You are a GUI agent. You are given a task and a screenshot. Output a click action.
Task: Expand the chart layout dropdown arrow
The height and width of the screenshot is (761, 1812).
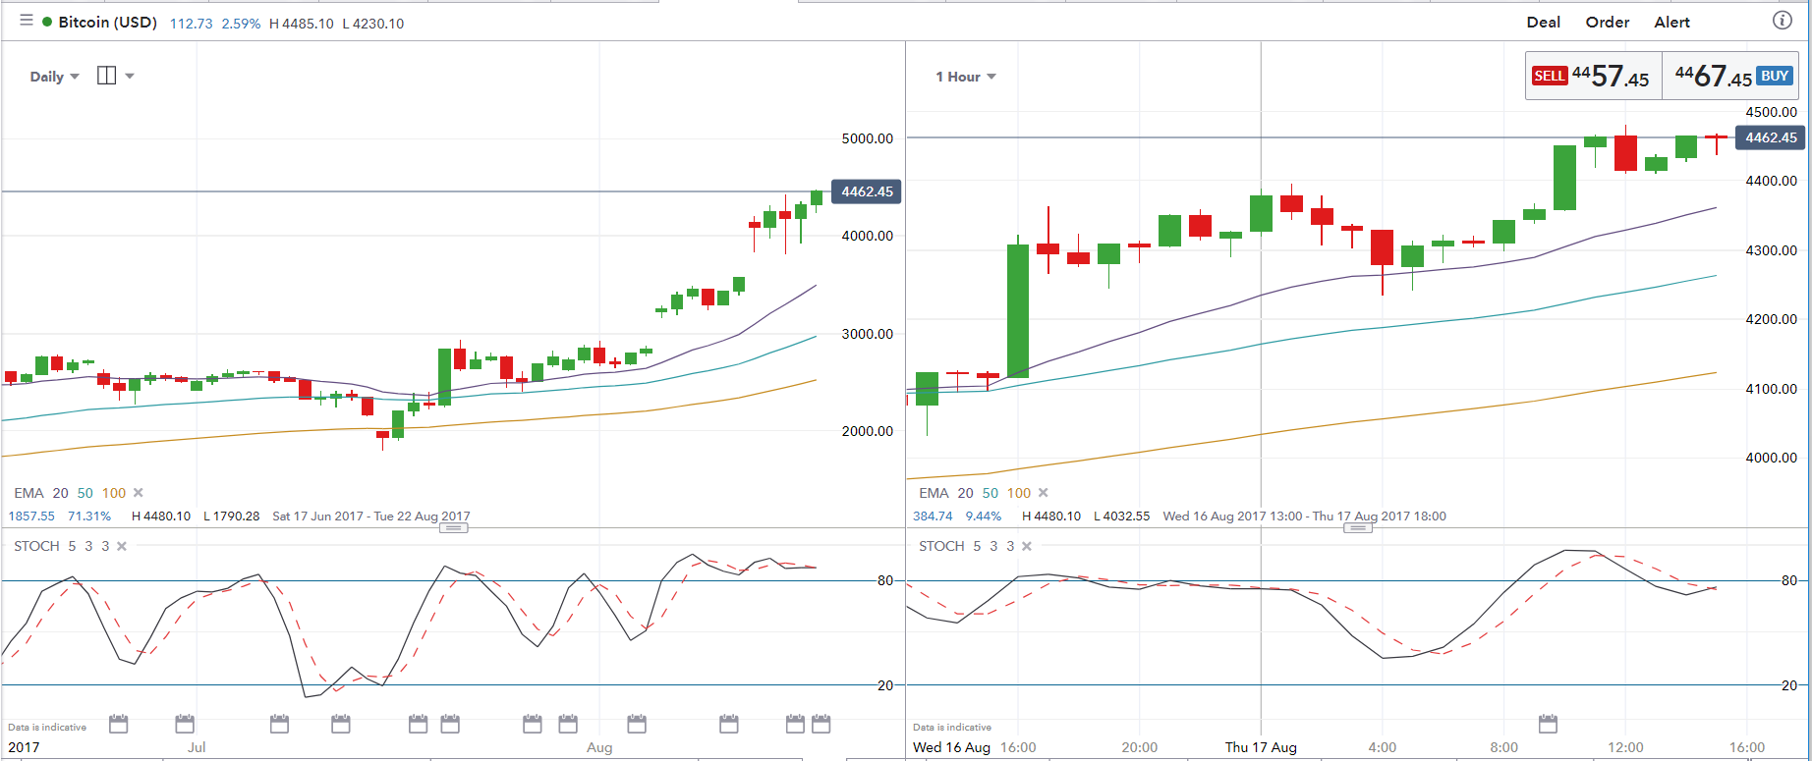(130, 77)
